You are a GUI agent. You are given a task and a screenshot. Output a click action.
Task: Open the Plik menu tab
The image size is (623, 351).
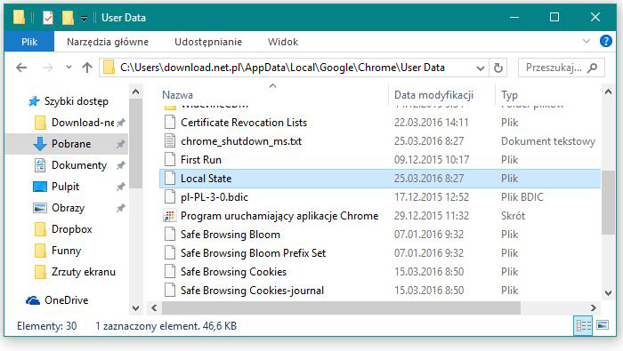pyautogui.click(x=29, y=42)
